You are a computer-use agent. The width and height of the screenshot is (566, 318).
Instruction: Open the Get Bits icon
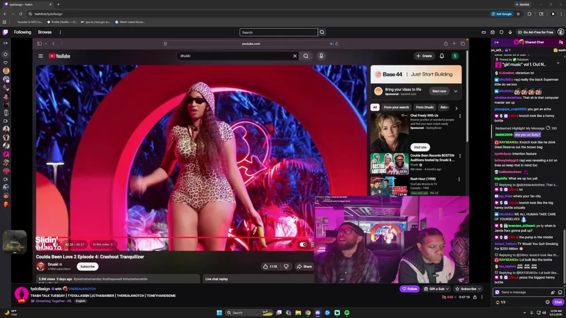[510, 32]
